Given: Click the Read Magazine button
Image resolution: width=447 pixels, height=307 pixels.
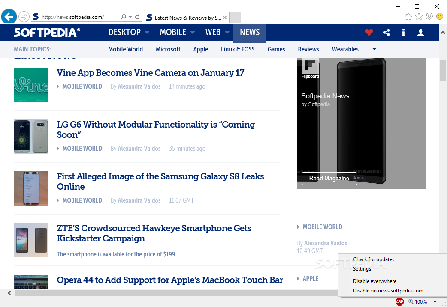Looking at the screenshot, I should pyautogui.click(x=329, y=179).
